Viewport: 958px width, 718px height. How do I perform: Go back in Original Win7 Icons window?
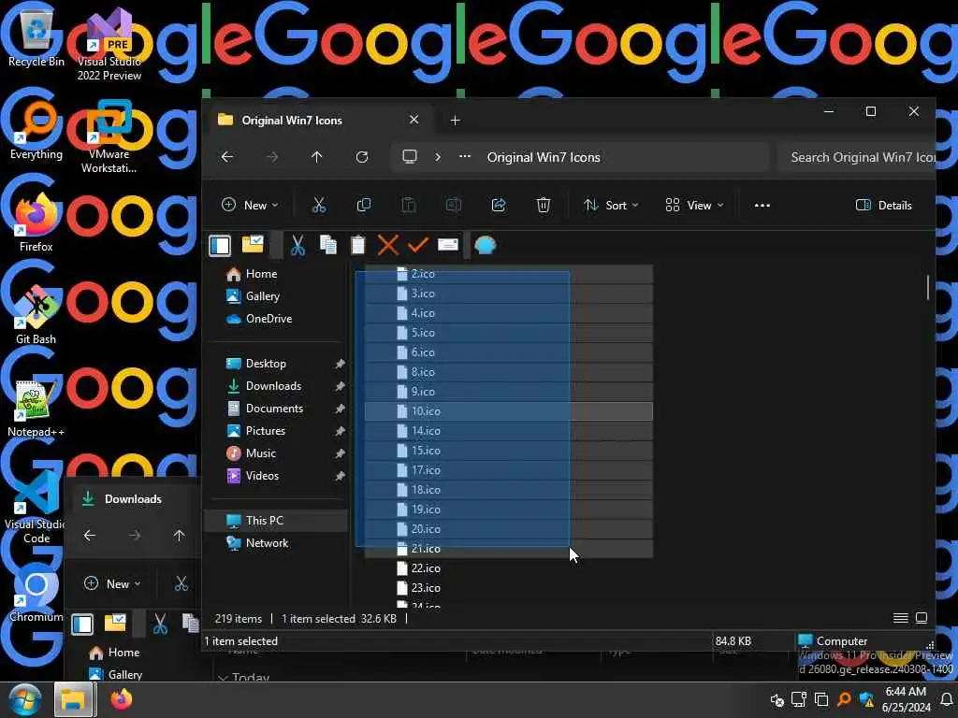[x=227, y=157]
